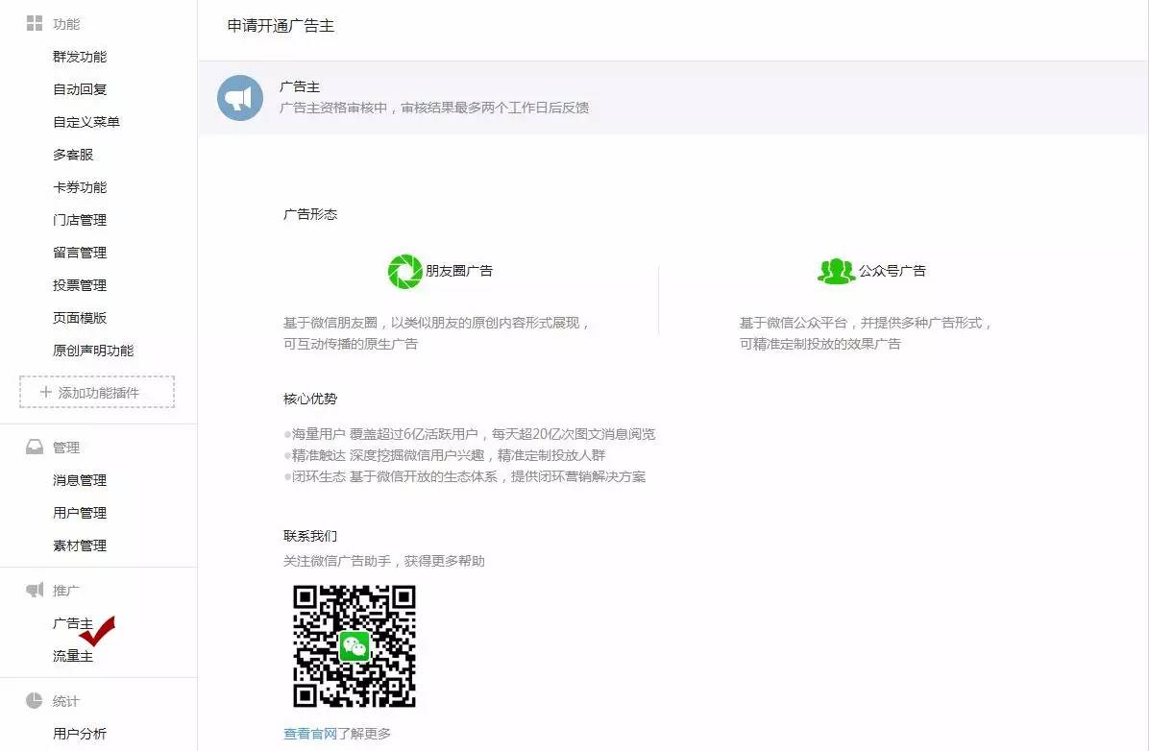Screen dimensions: 1149x751
Task: Click the blue 广告主 megaphone avatar icon
Action: tap(240, 97)
